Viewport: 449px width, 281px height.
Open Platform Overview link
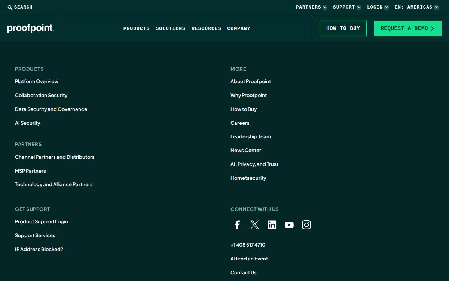point(37,81)
